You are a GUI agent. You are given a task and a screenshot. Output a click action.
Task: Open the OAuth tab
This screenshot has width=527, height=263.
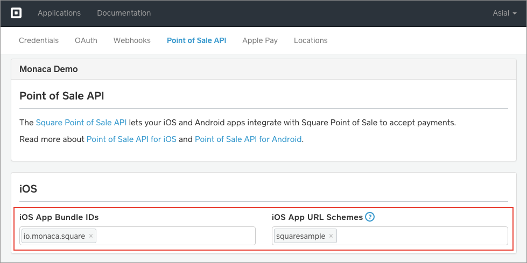86,40
